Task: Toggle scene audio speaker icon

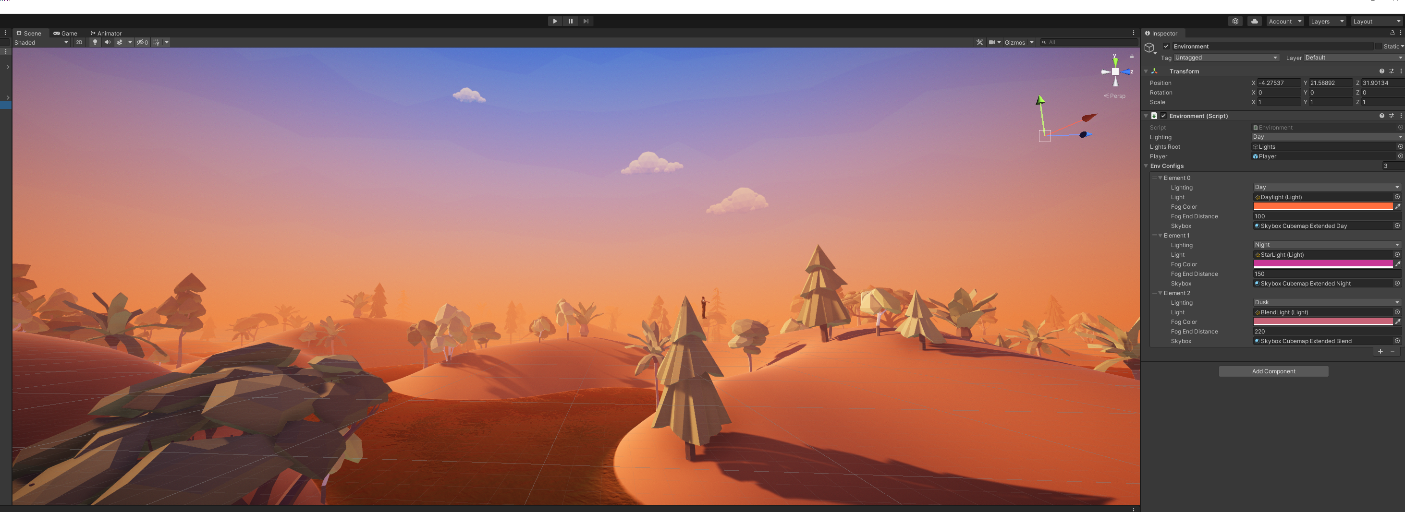Action: (x=108, y=43)
